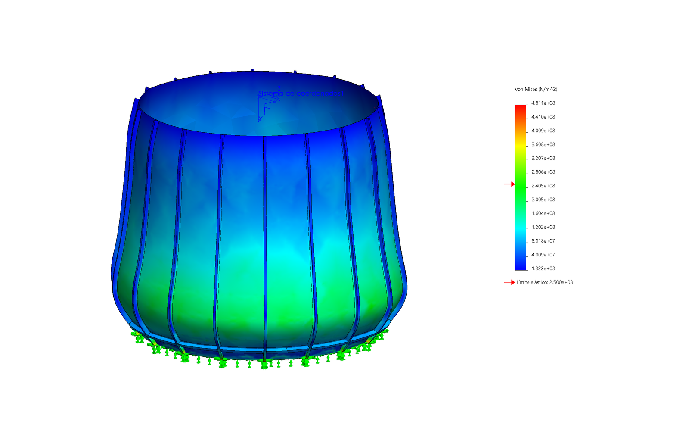The height and width of the screenshot is (443, 689).
Task: Click the red arrow icon before Límite elástico
Action: click(509, 282)
